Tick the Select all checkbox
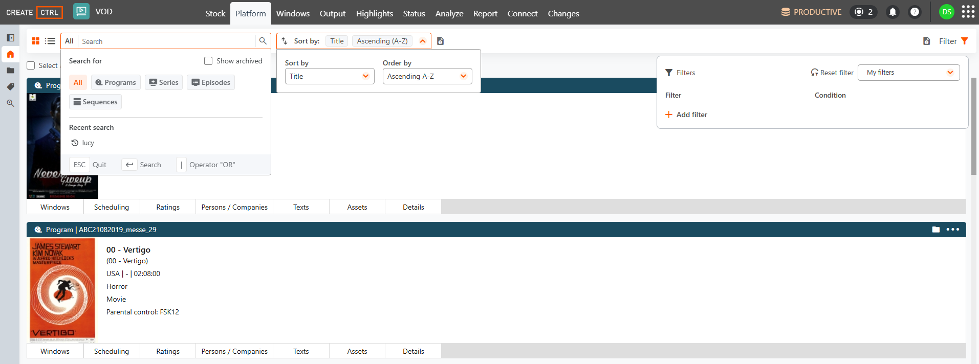The height and width of the screenshot is (364, 979). pyautogui.click(x=31, y=65)
